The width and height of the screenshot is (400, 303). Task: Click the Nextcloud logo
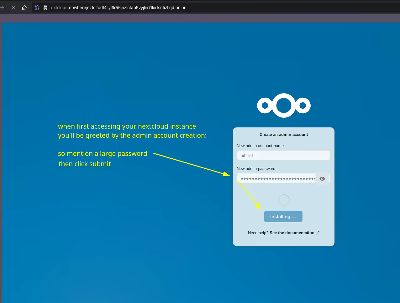(284, 105)
